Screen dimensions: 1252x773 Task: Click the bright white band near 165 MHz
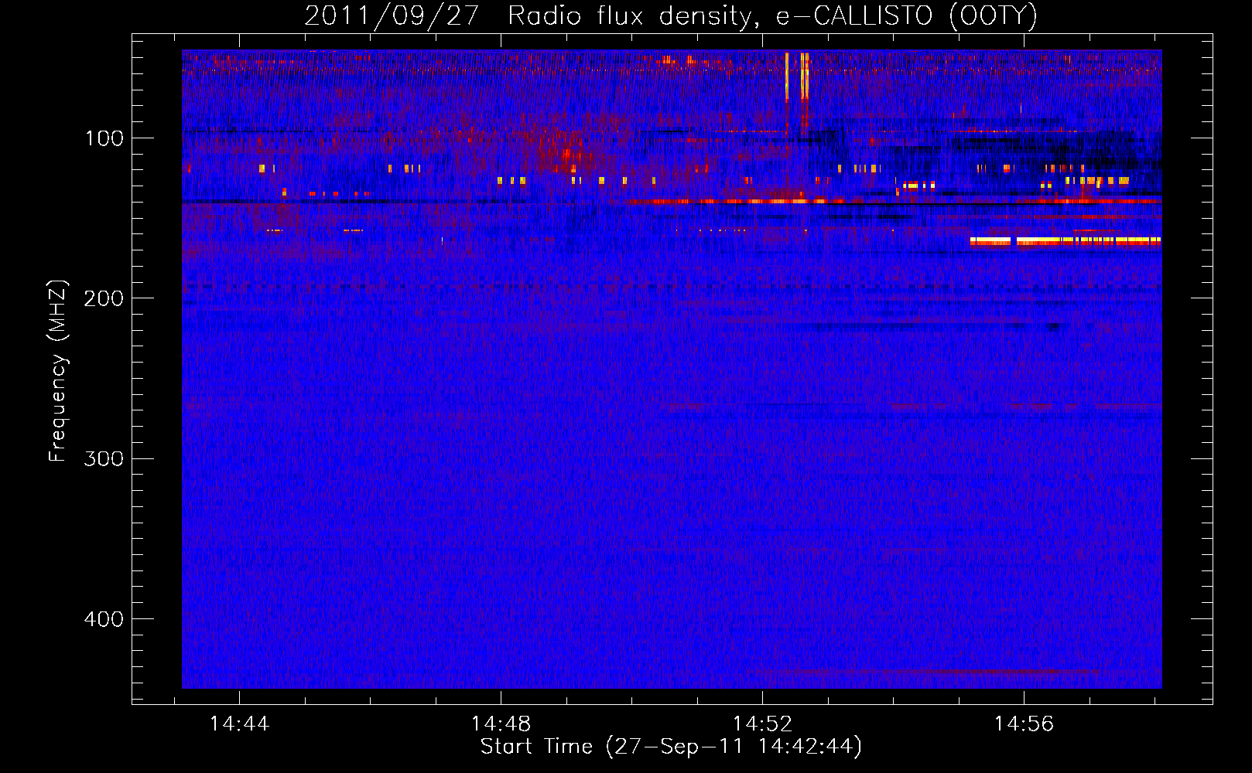pos(1066,241)
